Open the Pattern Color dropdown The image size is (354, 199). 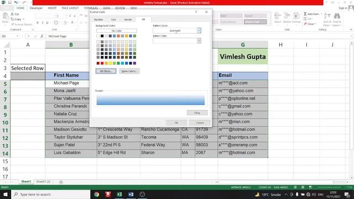(199, 30)
